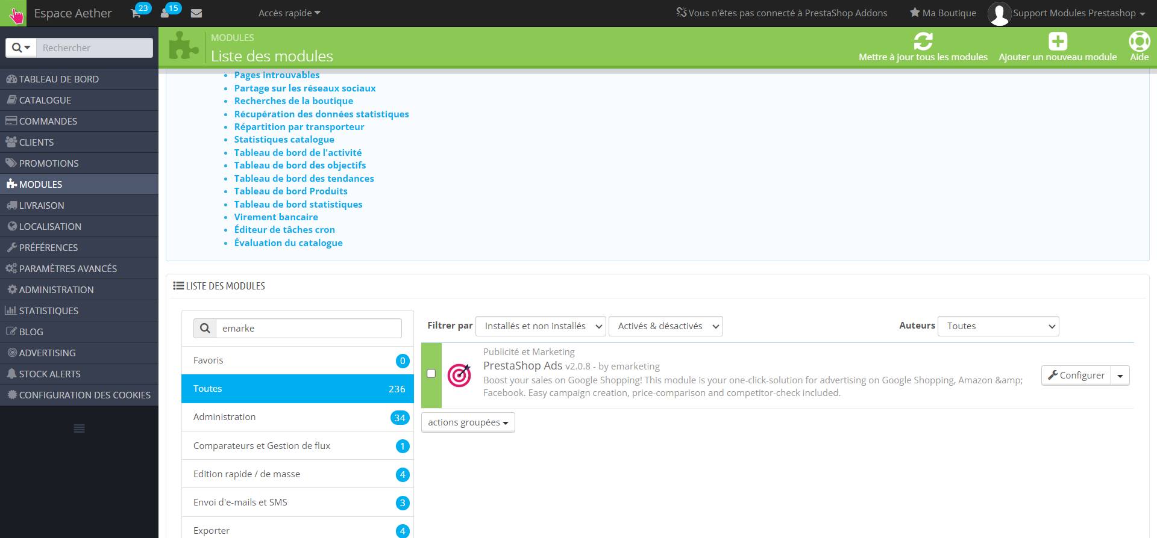
Task: Click the module search magnifier icon
Action: tap(205, 328)
